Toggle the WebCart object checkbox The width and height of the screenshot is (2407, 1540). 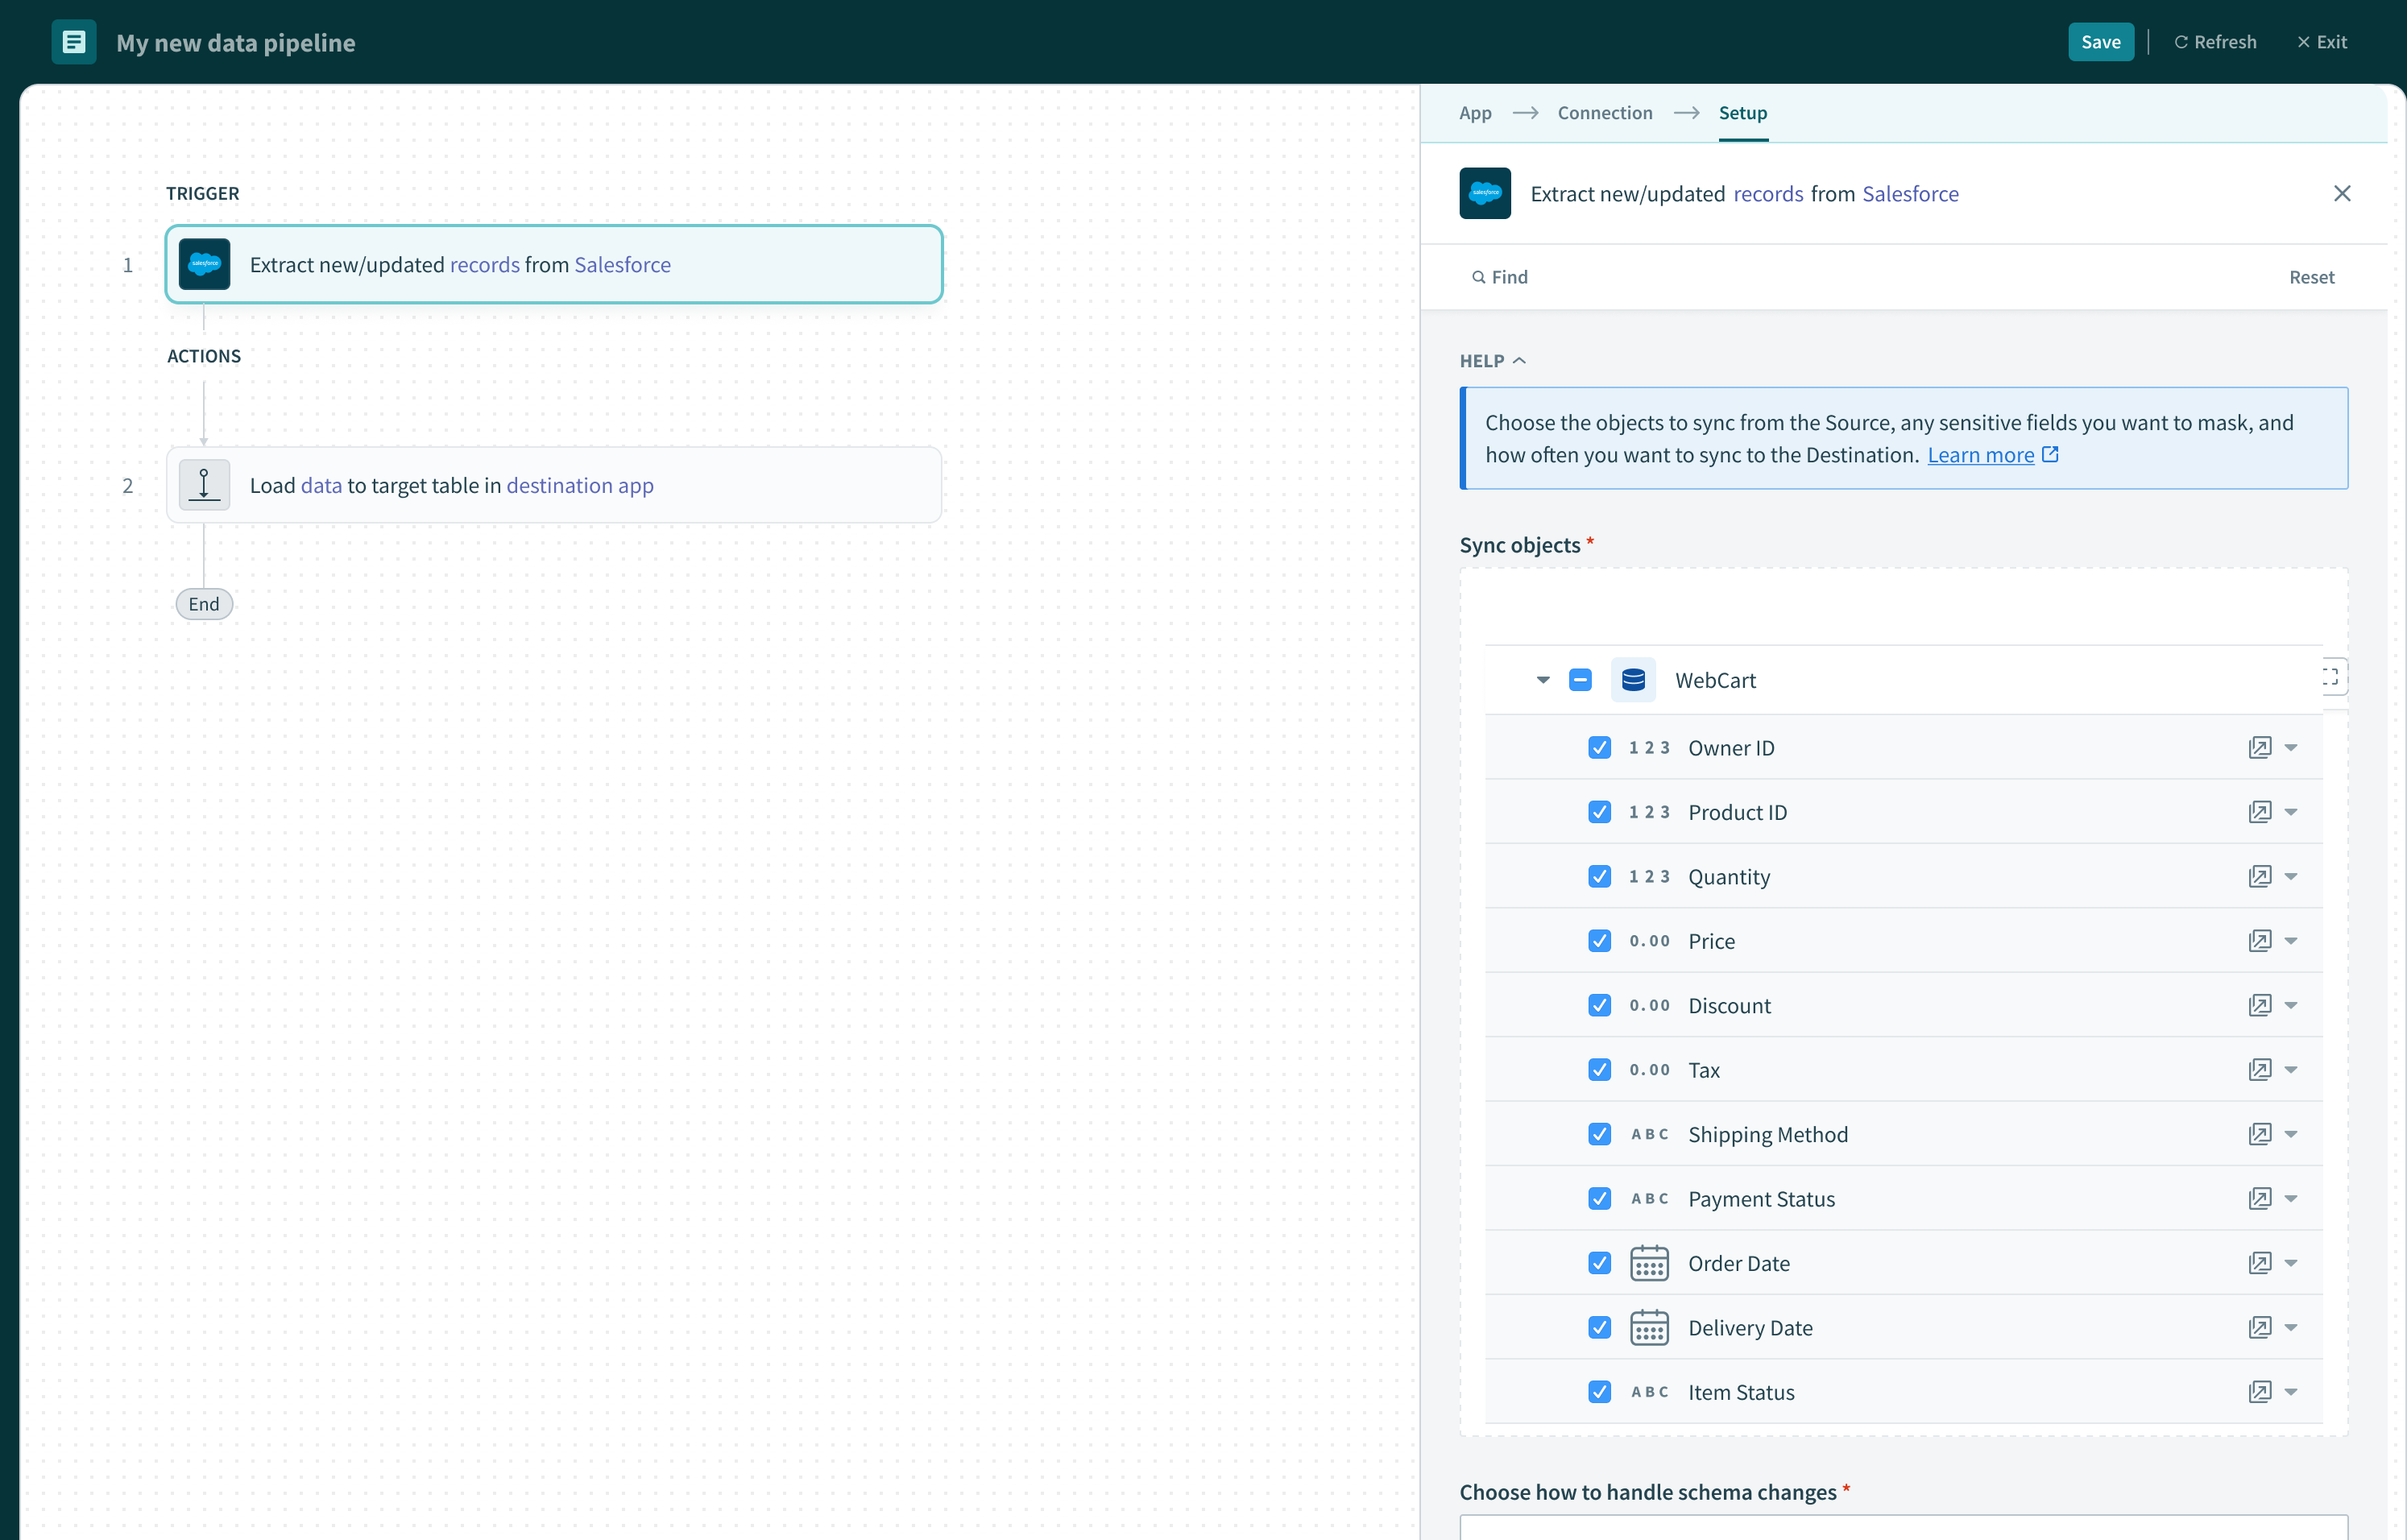(x=1580, y=680)
